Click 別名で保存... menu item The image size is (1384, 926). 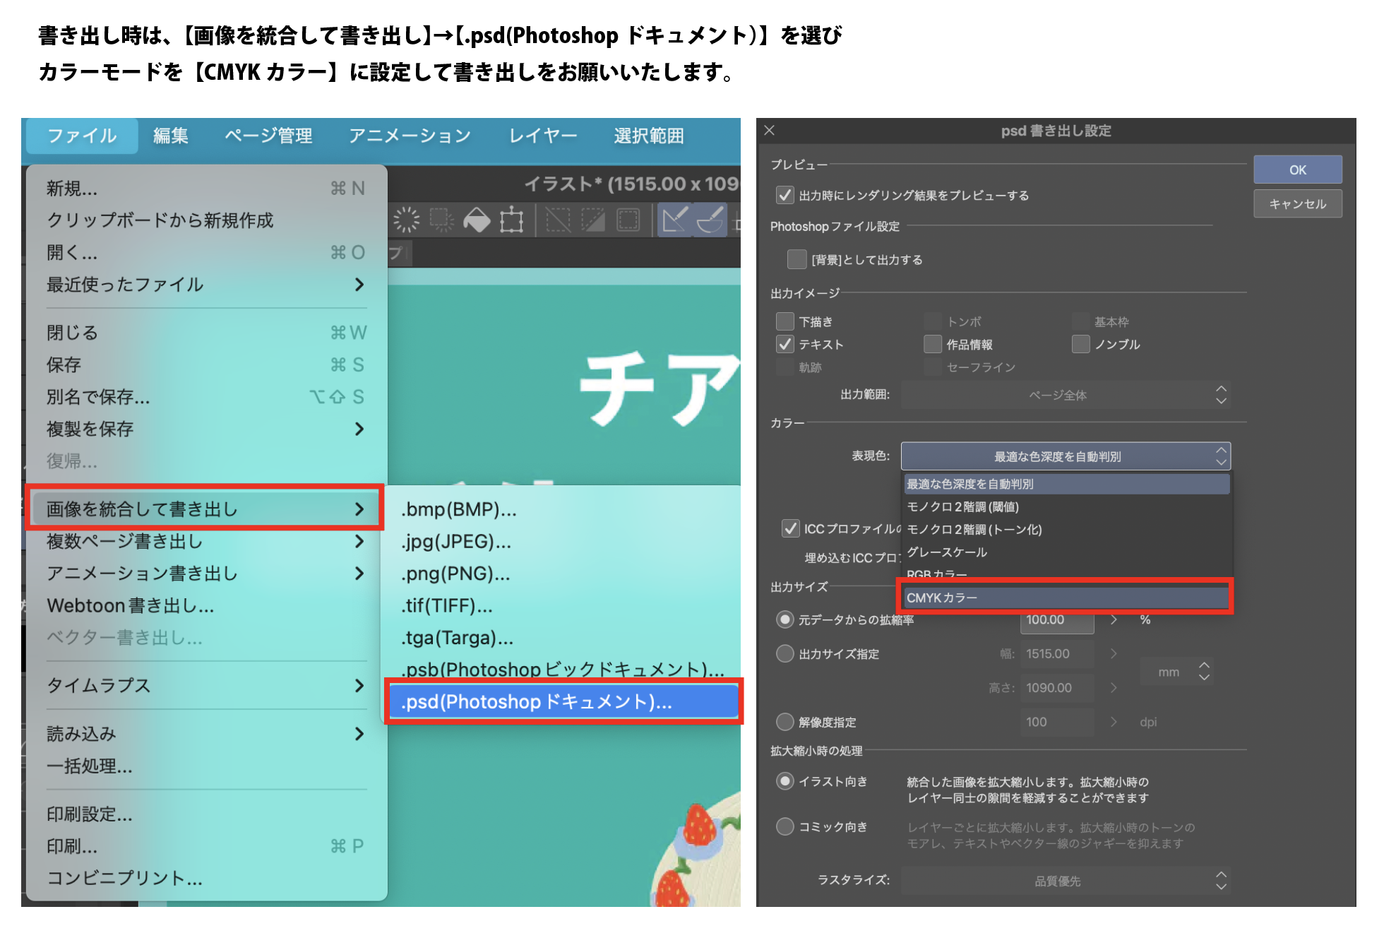pos(206,397)
